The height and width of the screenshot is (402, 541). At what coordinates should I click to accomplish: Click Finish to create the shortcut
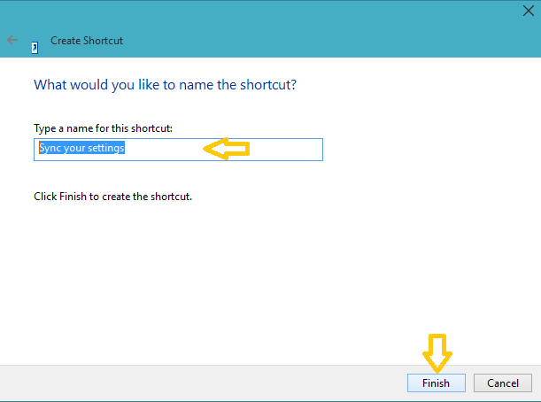click(437, 383)
